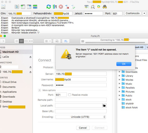This screenshot has width=148, height=133.
Task: Switch ForkLift to list view
Action: tap(21, 41)
